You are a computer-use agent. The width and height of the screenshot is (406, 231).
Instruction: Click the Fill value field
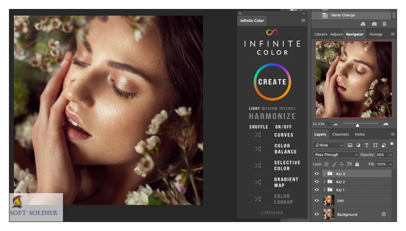click(x=382, y=164)
